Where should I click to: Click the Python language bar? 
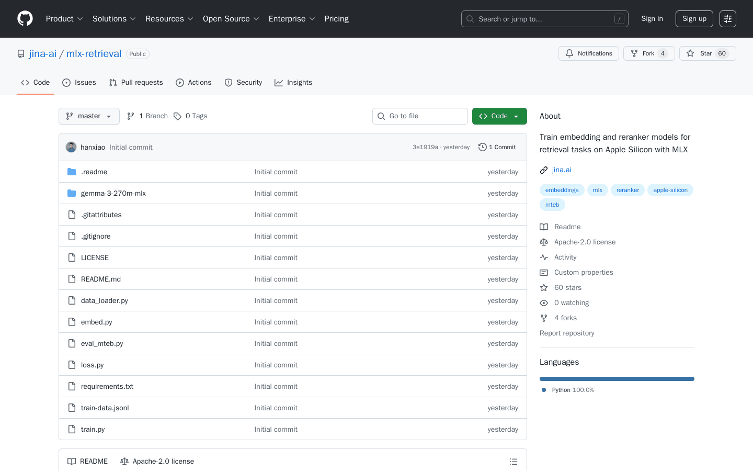click(x=617, y=379)
